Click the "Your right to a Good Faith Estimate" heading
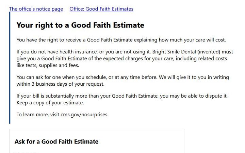The width and height of the screenshot is (245, 153). 80,25
